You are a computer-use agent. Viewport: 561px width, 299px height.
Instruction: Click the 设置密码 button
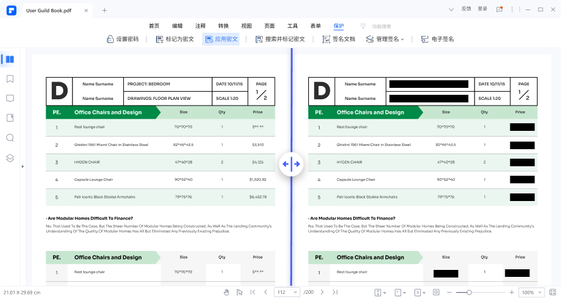(123, 39)
